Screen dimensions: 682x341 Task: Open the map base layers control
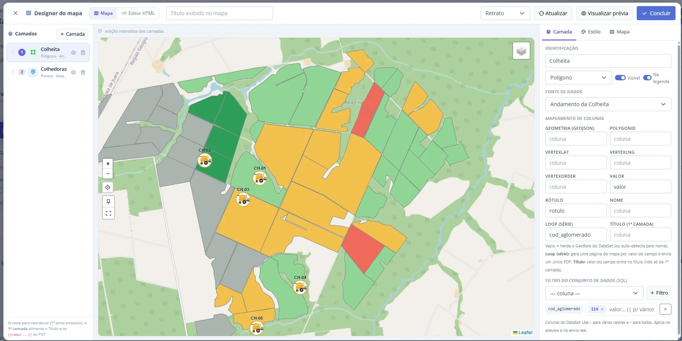point(521,51)
